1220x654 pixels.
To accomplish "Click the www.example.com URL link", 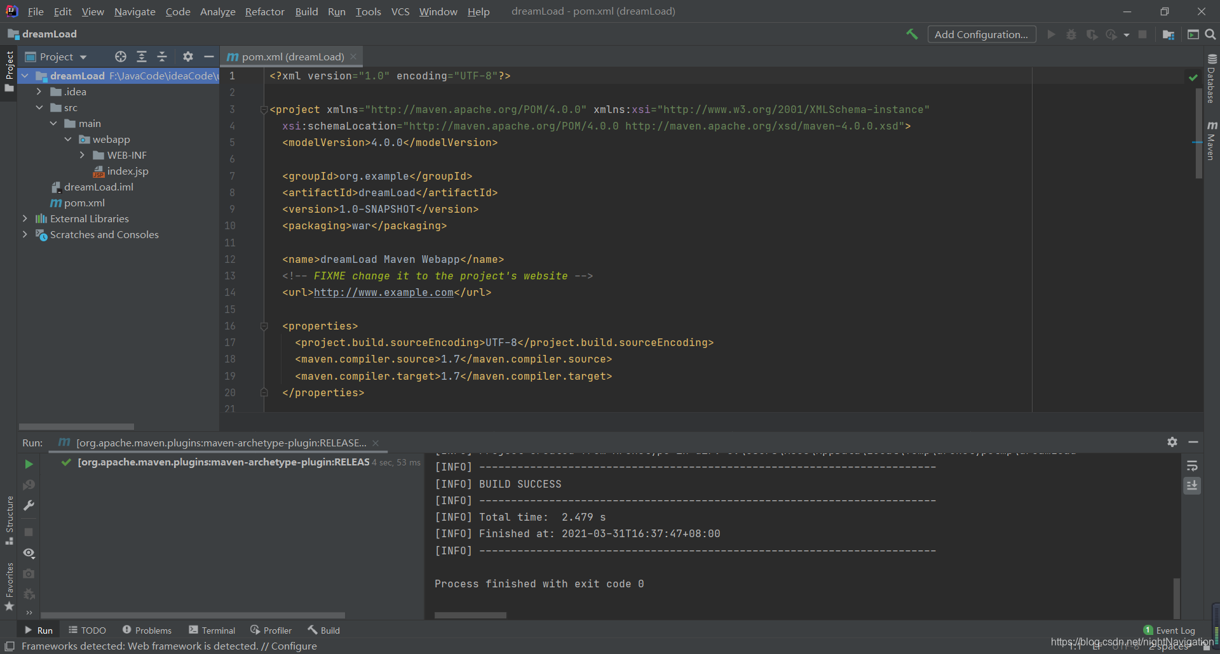I will 384,293.
